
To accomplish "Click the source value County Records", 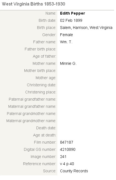I will [74, 171].
